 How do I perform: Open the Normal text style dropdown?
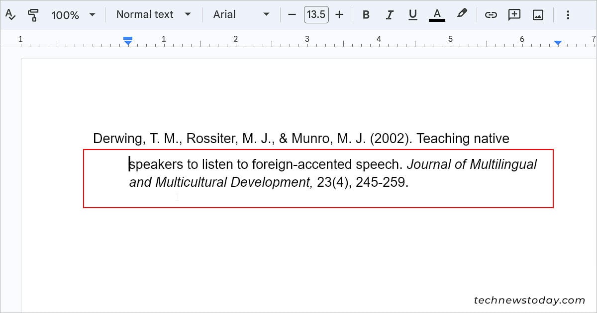154,14
